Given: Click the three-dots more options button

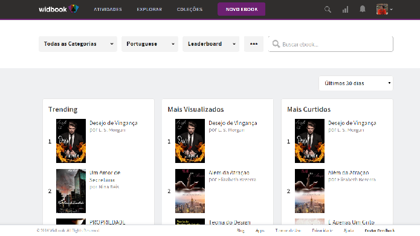Looking at the screenshot, I should click(x=254, y=44).
